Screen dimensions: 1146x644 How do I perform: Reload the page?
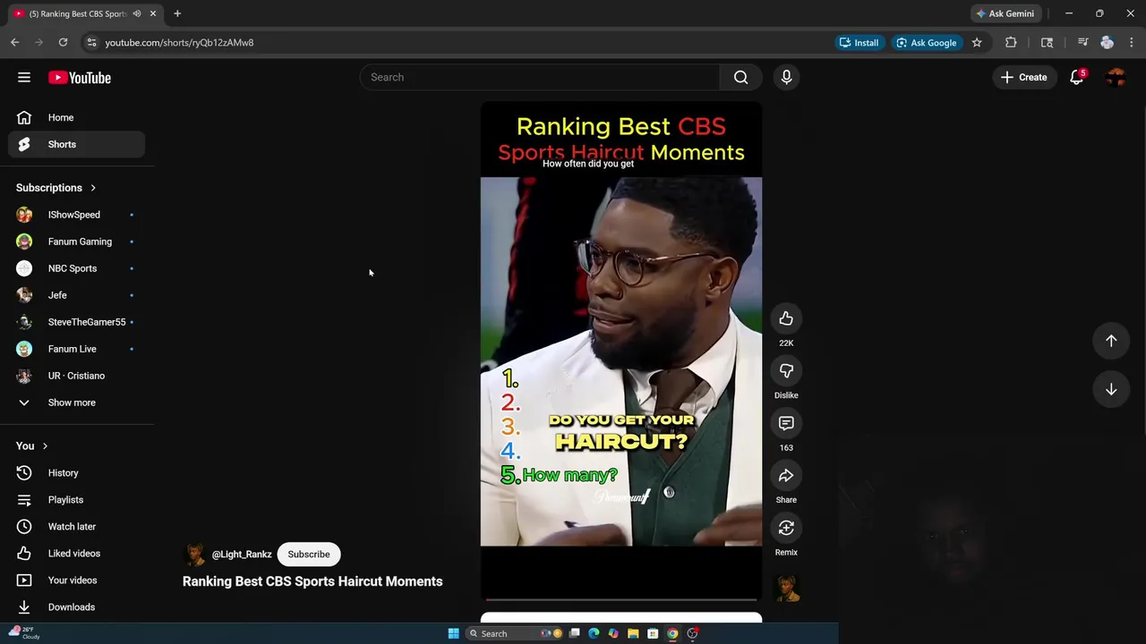(63, 42)
